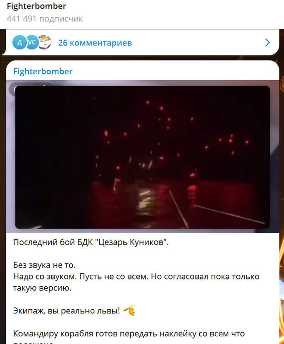Click the chevron arrow beside comments count
Viewport: 284px width, 344px height.
[267, 43]
